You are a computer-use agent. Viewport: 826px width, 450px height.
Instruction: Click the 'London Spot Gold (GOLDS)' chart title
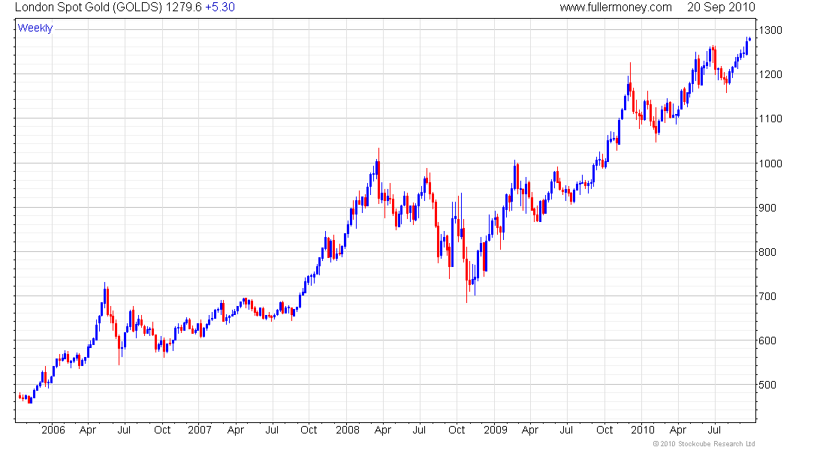point(89,7)
